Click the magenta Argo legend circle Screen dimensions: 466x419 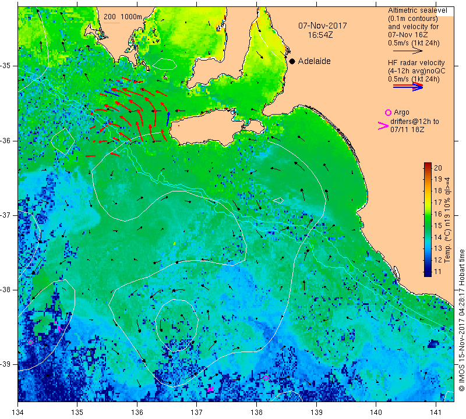click(x=388, y=112)
